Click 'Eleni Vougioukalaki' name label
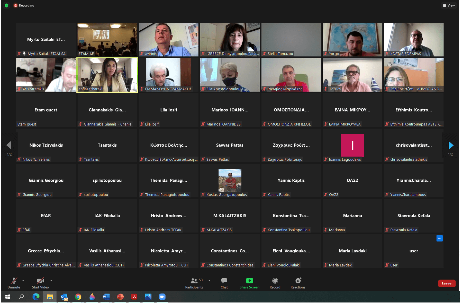Screen dimensions: 462x303 [x=284, y=265]
